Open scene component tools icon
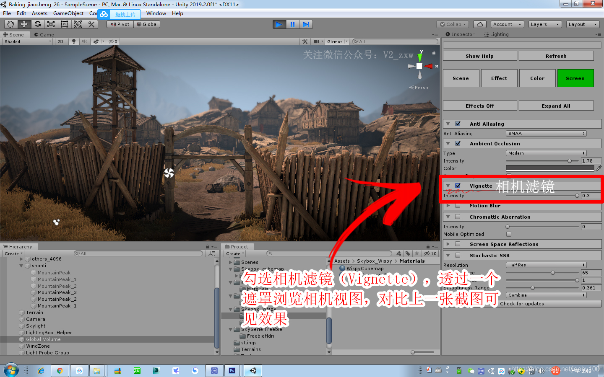604x377 pixels. point(305,41)
